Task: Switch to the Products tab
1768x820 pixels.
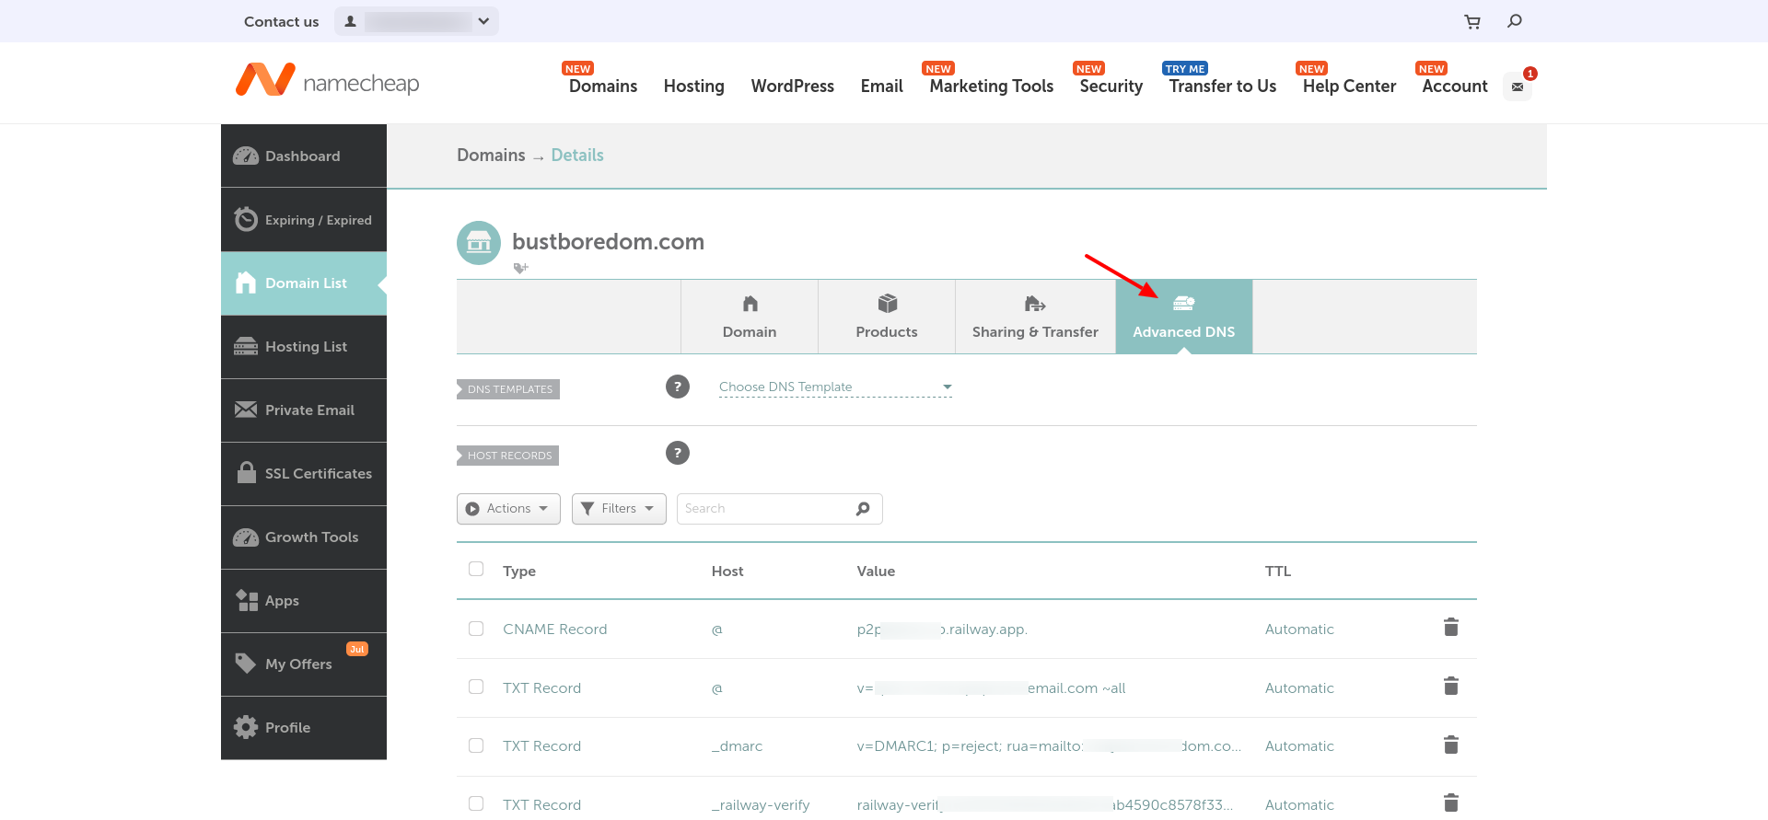Action: [887, 317]
